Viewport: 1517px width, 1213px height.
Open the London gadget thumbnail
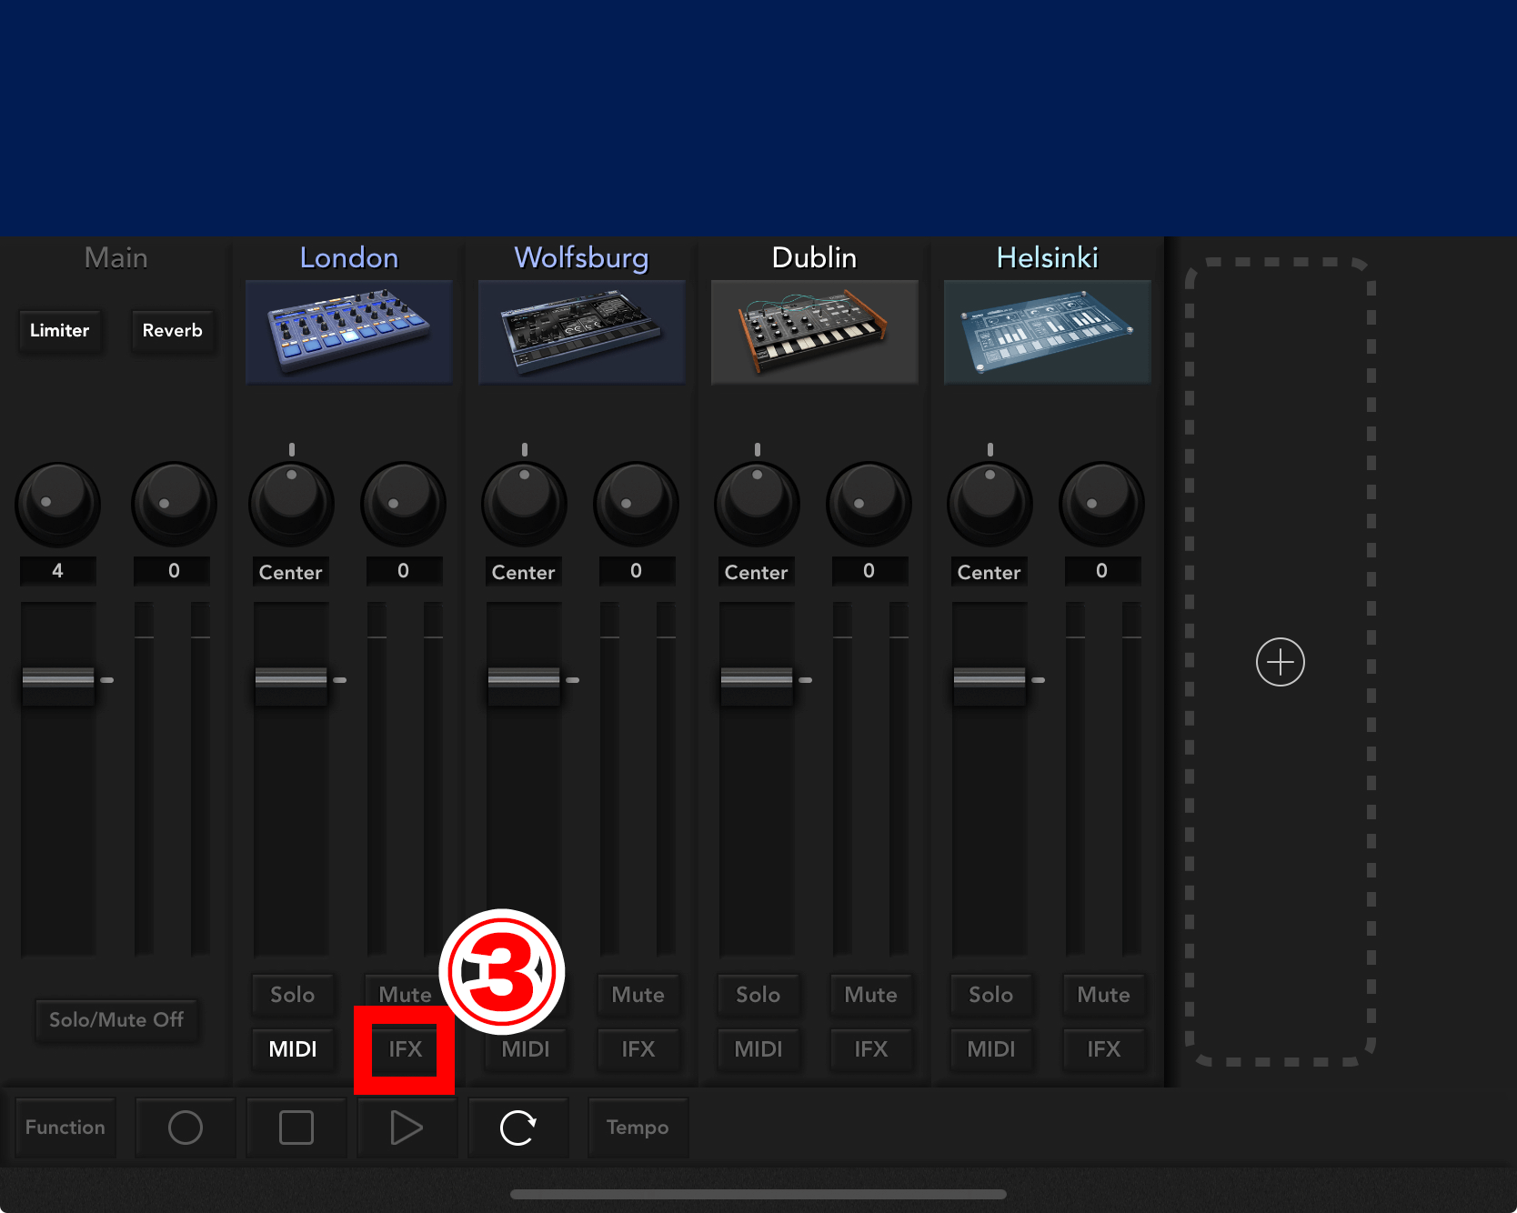tap(349, 332)
